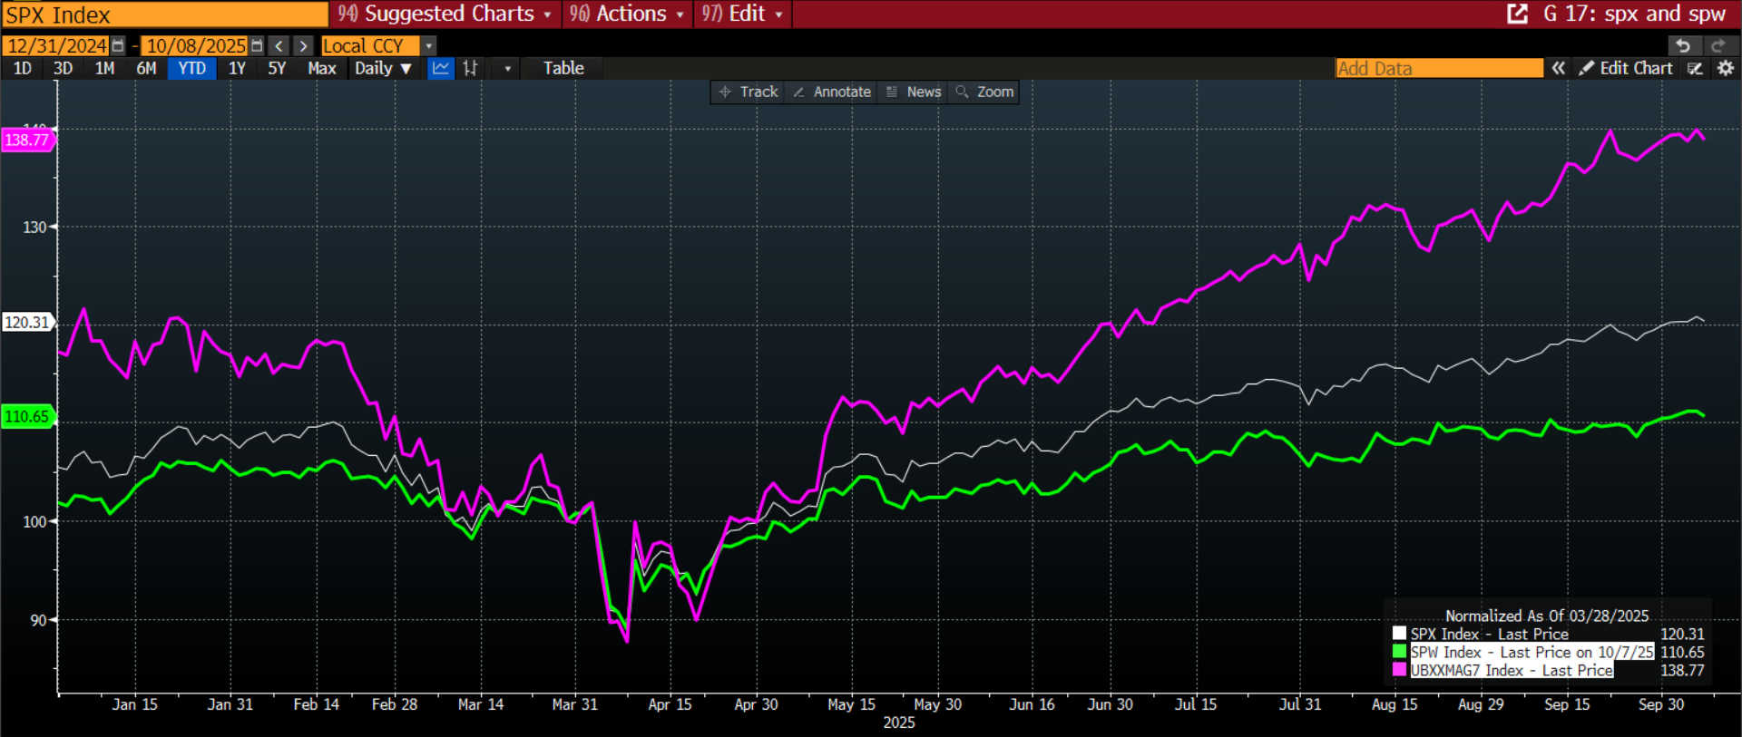Toggle the Zoom tool
The height and width of the screenshot is (737, 1742).
984,92
